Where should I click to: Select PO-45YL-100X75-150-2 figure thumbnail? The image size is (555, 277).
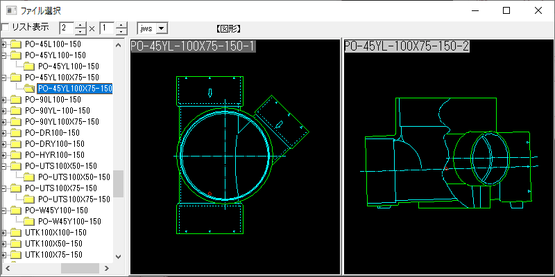pyautogui.click(x=448, y=157)
